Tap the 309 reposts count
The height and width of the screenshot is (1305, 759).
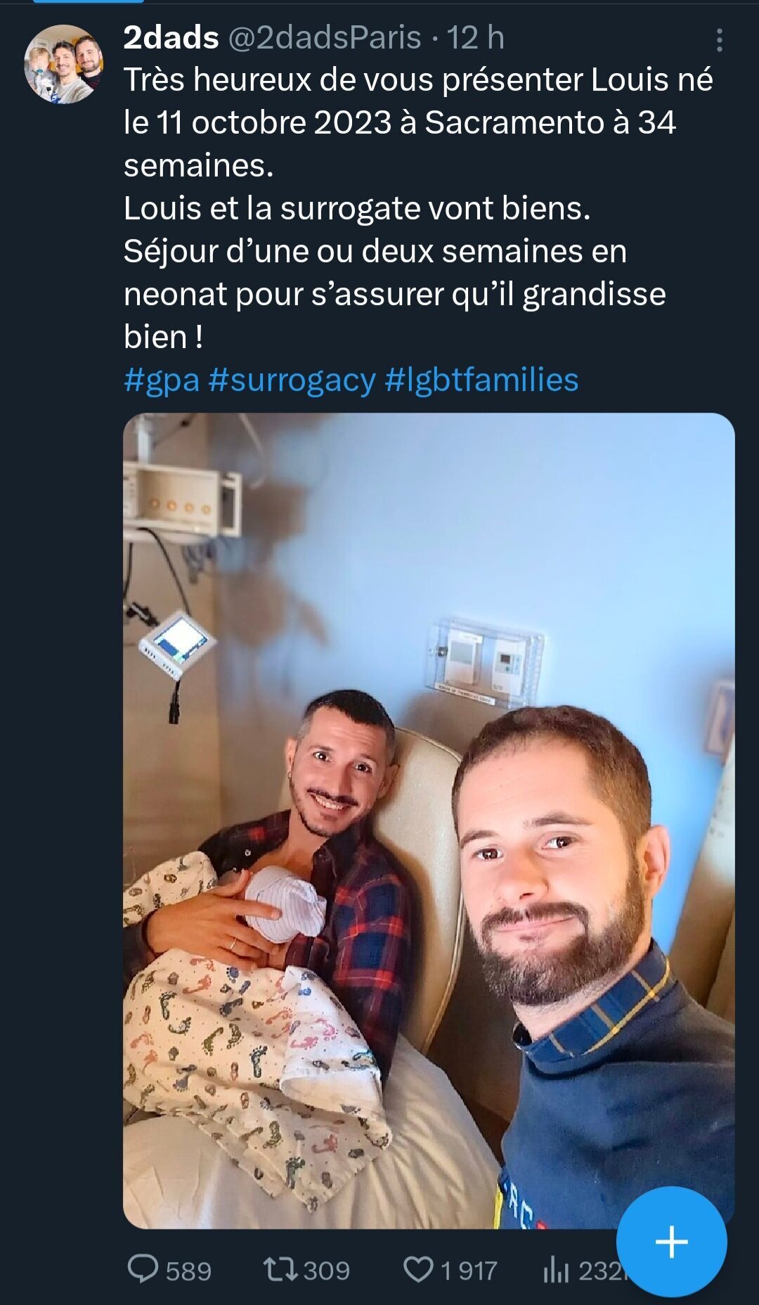click(x=326, y=1271)
